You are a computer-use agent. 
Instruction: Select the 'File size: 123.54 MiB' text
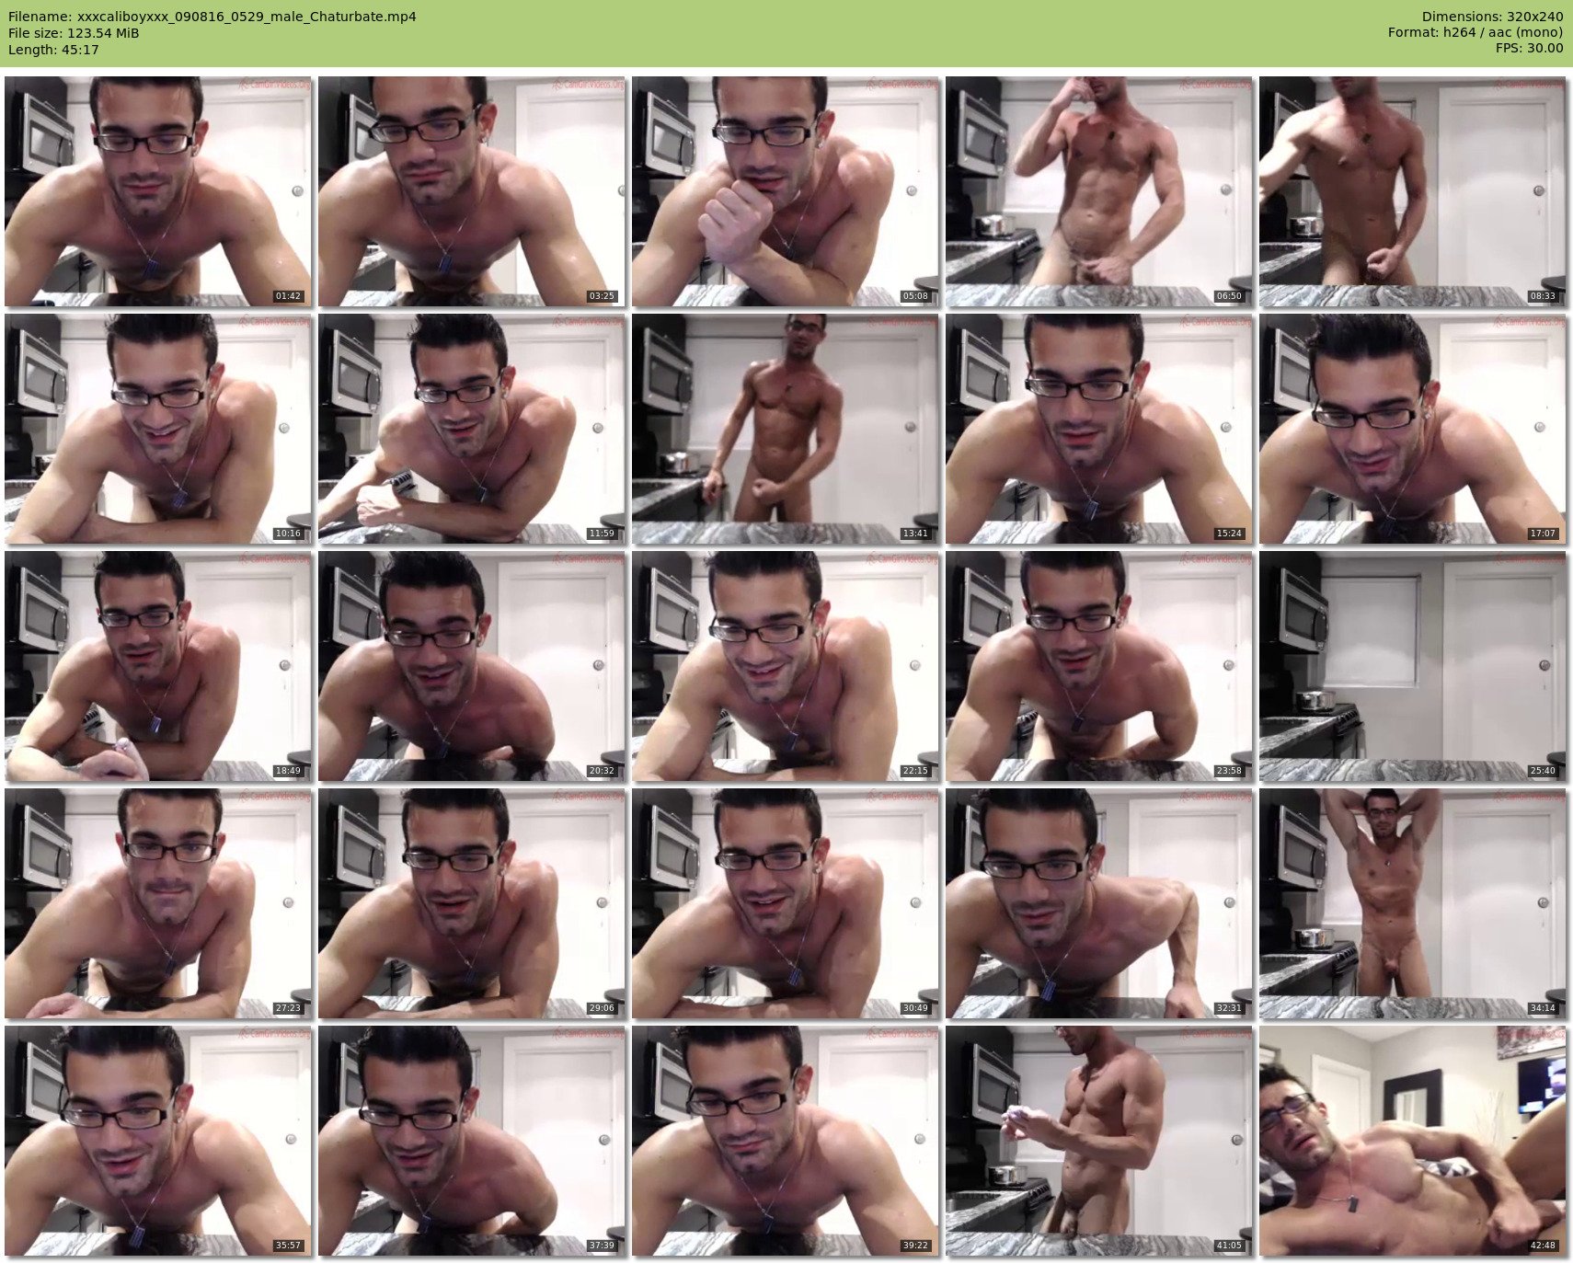pyautogui.click(x=74, y=33)
